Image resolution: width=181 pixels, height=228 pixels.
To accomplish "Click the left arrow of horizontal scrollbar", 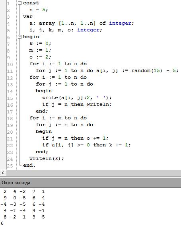I will pos(3,173).
